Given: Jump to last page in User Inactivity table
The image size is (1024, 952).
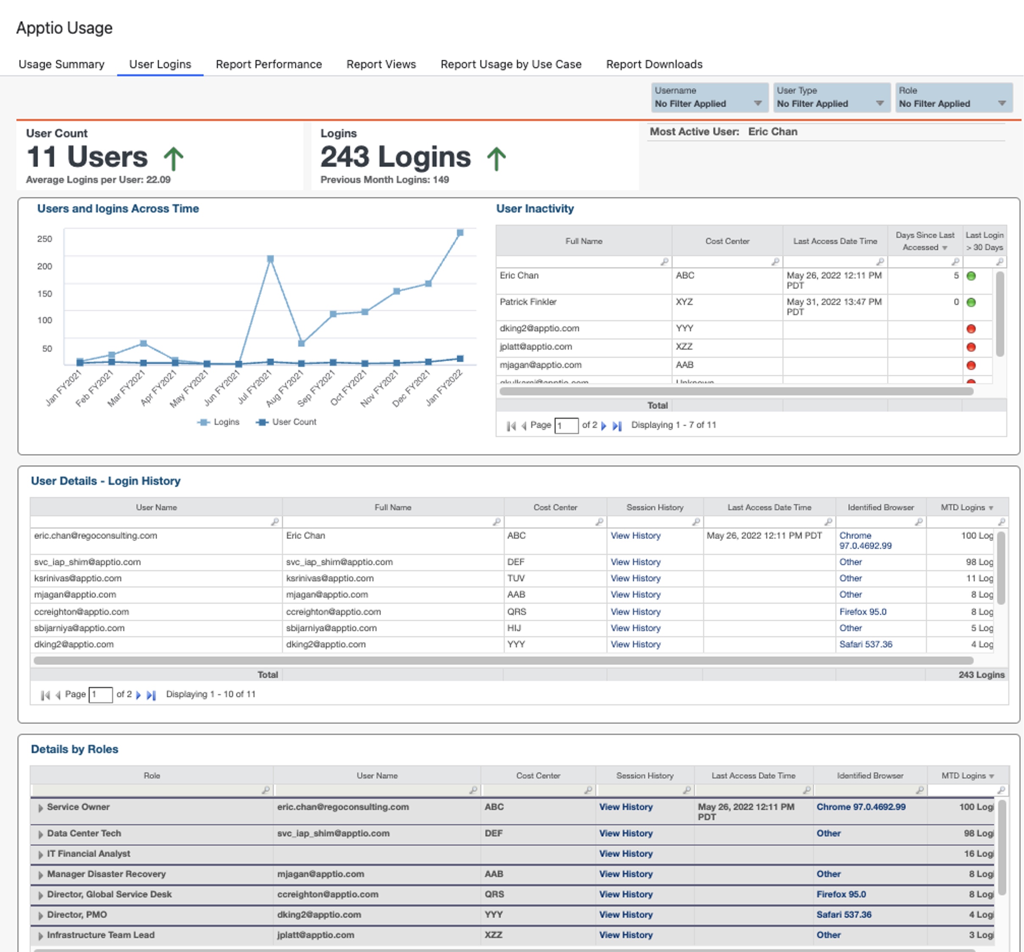Looking at the screenshot, I should (617, 426).
